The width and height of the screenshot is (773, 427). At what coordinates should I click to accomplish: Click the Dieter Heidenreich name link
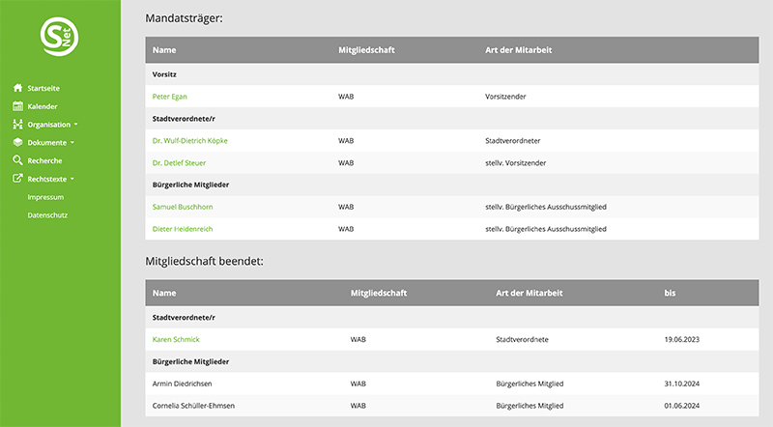pyautogui.click(x=183, y=228)
